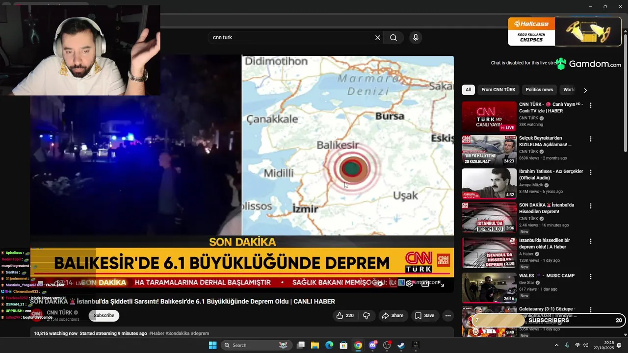Open options for 'WALES - MUSIC CAMP' video
628x353 pixels.
pyautogui.click(x=591, y=277)
